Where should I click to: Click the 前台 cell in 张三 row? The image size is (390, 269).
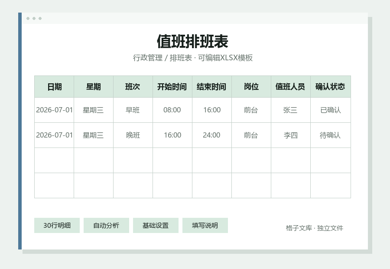[251, 110]
